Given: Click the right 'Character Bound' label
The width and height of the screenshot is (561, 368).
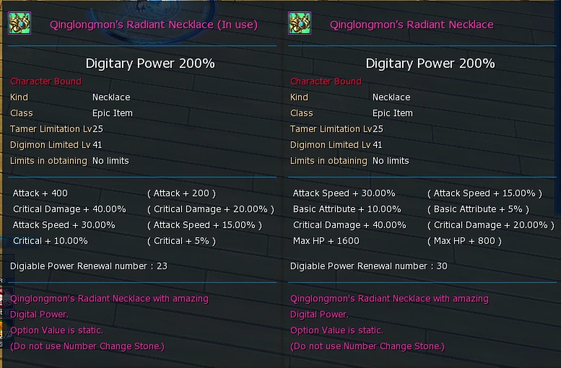Looking at the screenshot, I should click(326, 82).
